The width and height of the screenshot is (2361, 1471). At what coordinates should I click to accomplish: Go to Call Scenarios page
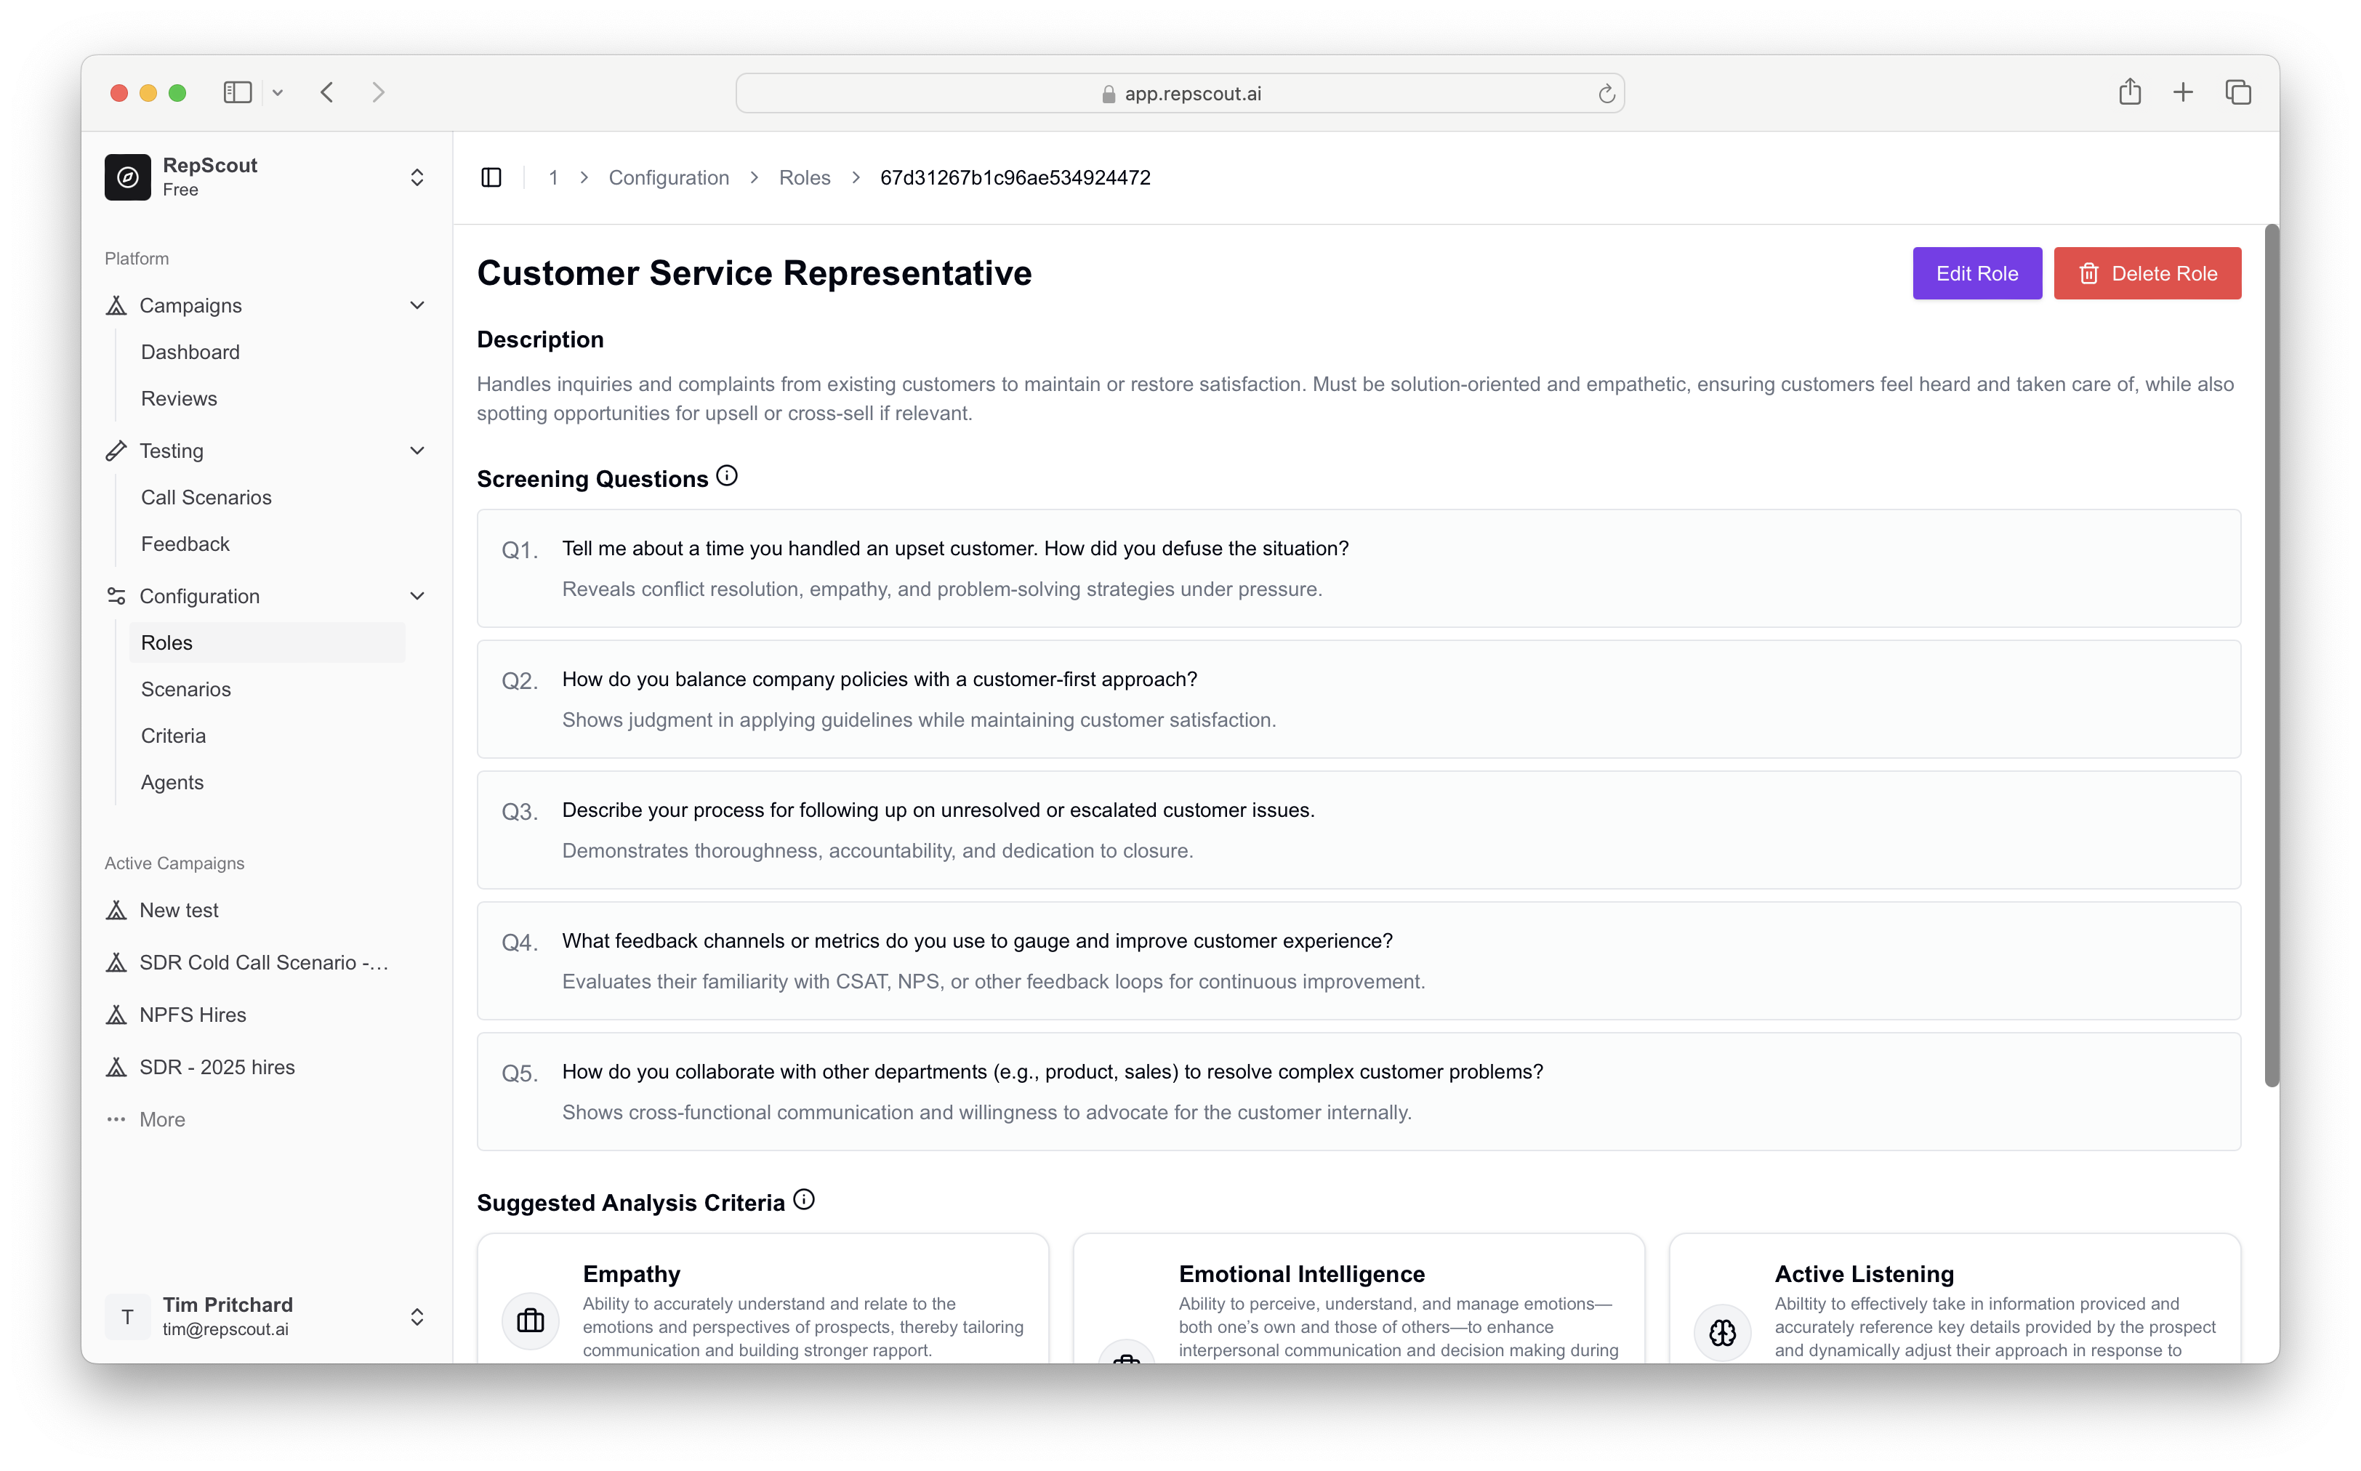coord(206,497)
